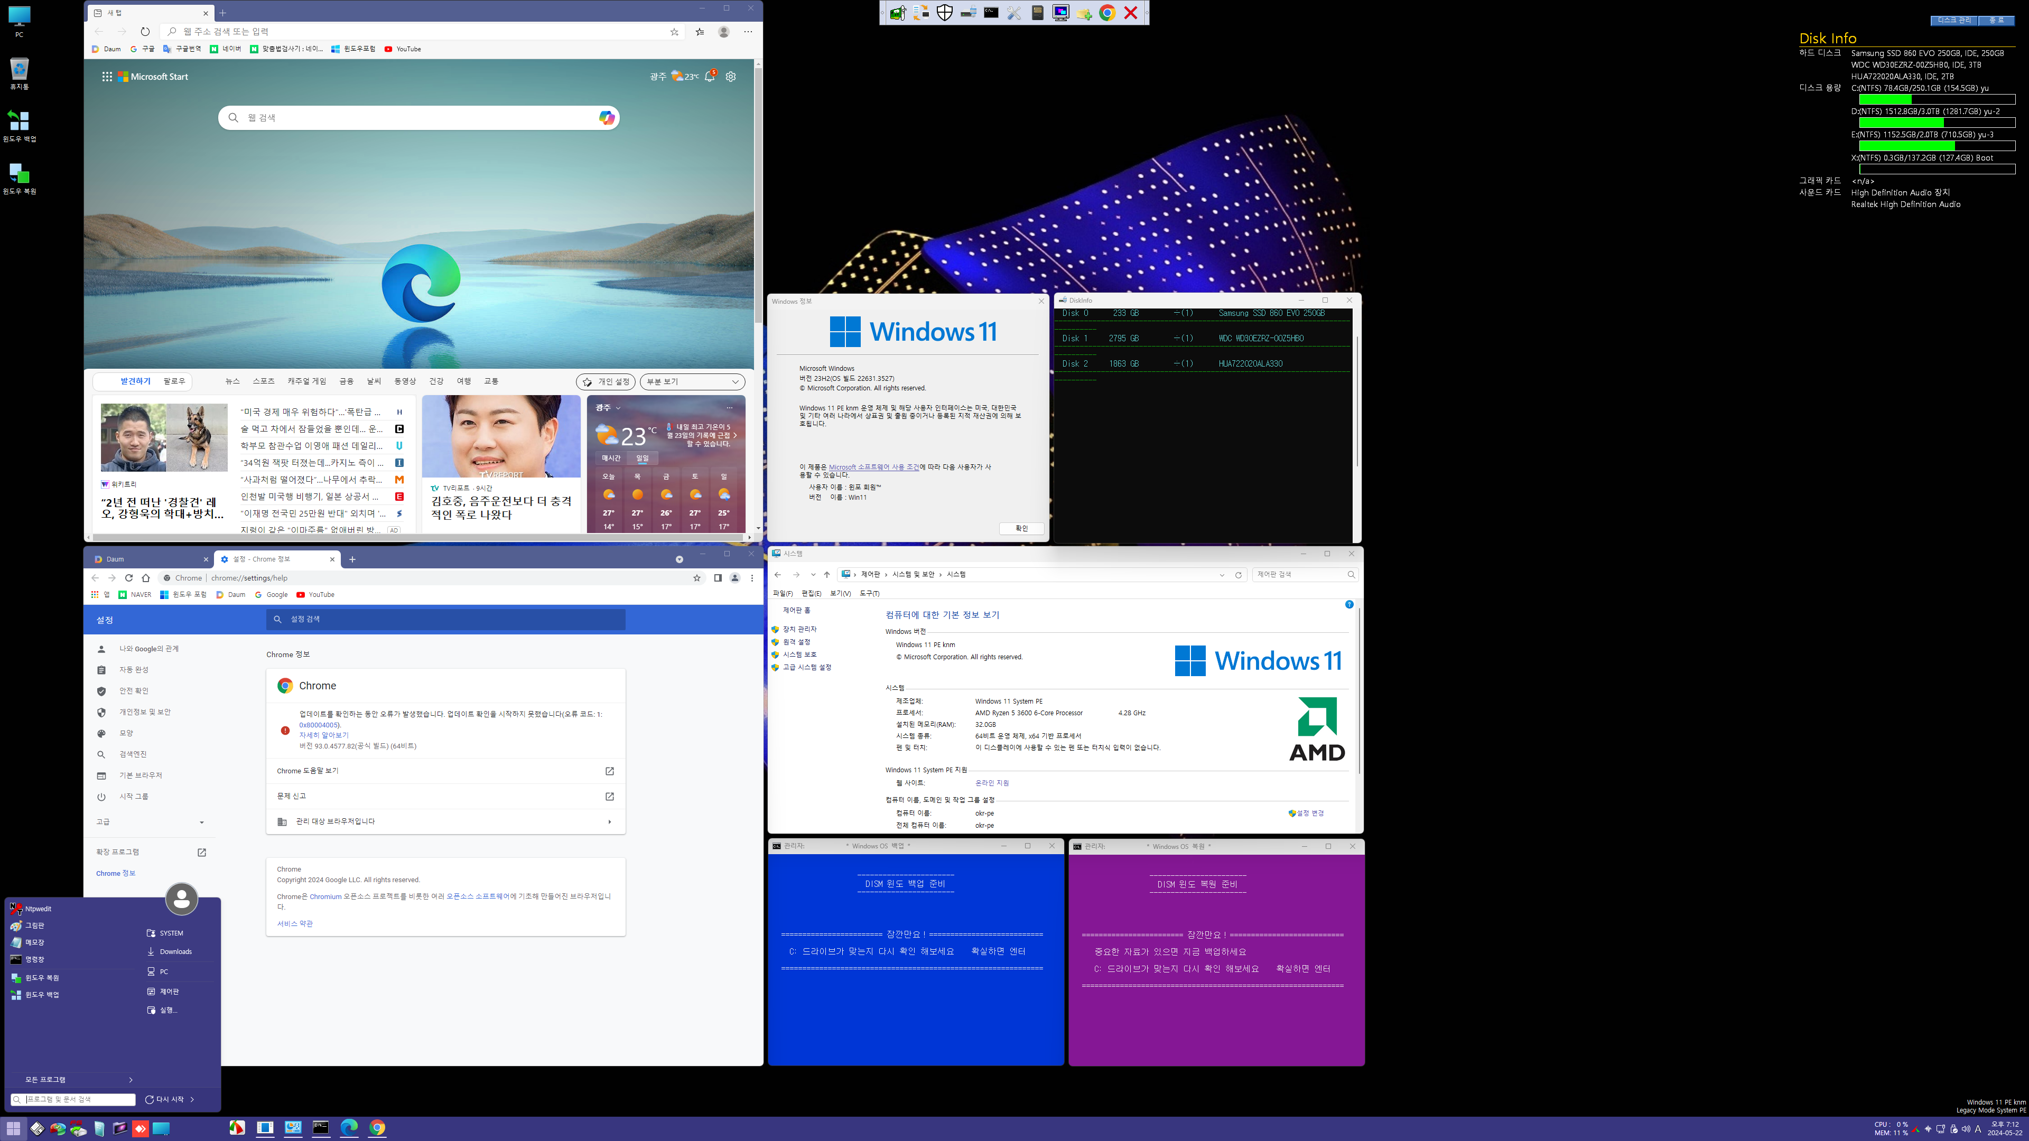Open the app grid on Microsoft Start
This screenshot has width=2029, height=1141.
tap(106, 77)
